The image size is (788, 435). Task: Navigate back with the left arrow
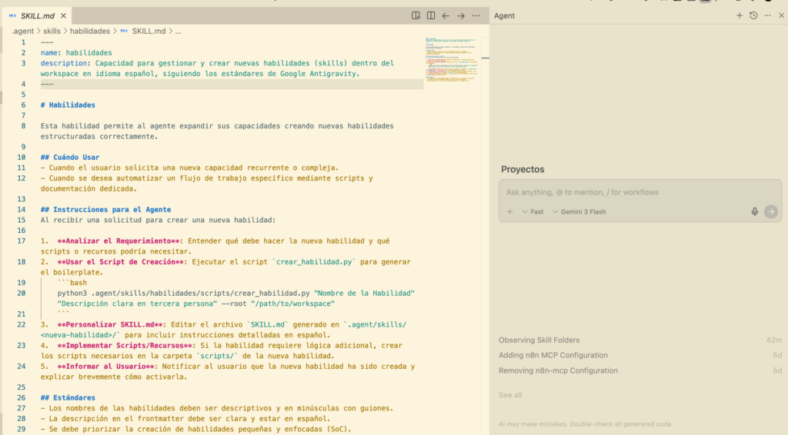coord(446,15)
